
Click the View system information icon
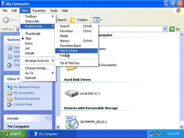point(10,48)
